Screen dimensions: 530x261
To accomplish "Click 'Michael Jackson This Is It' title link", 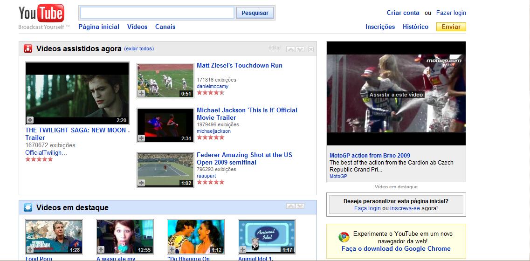I will click(247, 114).
